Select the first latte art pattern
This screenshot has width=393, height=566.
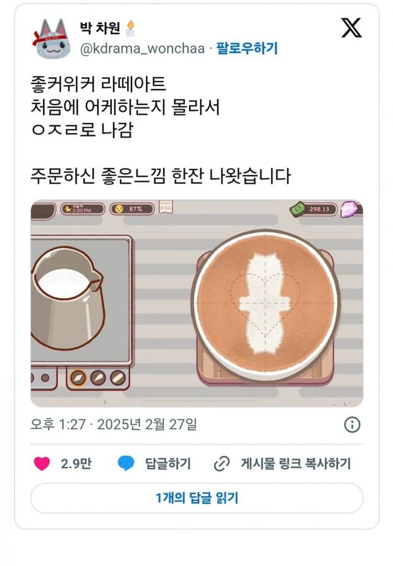(x=78, y=378)
